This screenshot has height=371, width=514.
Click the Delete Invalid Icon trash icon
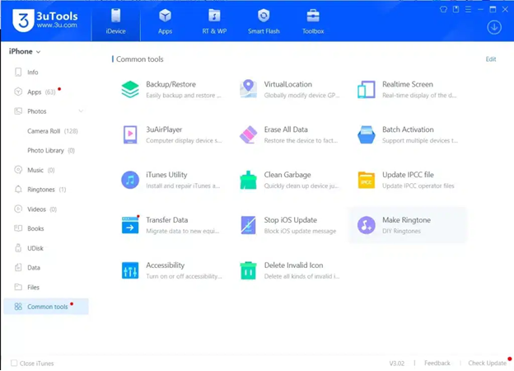[248, 270]
